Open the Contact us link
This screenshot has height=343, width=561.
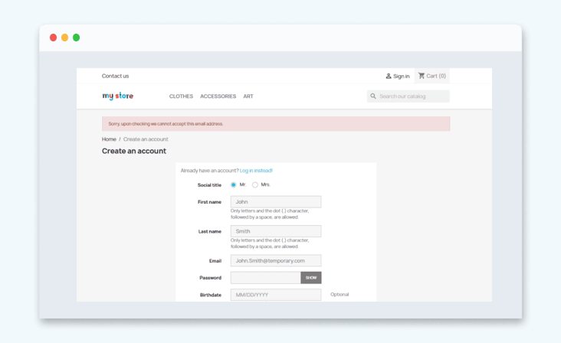click(115, 76)
